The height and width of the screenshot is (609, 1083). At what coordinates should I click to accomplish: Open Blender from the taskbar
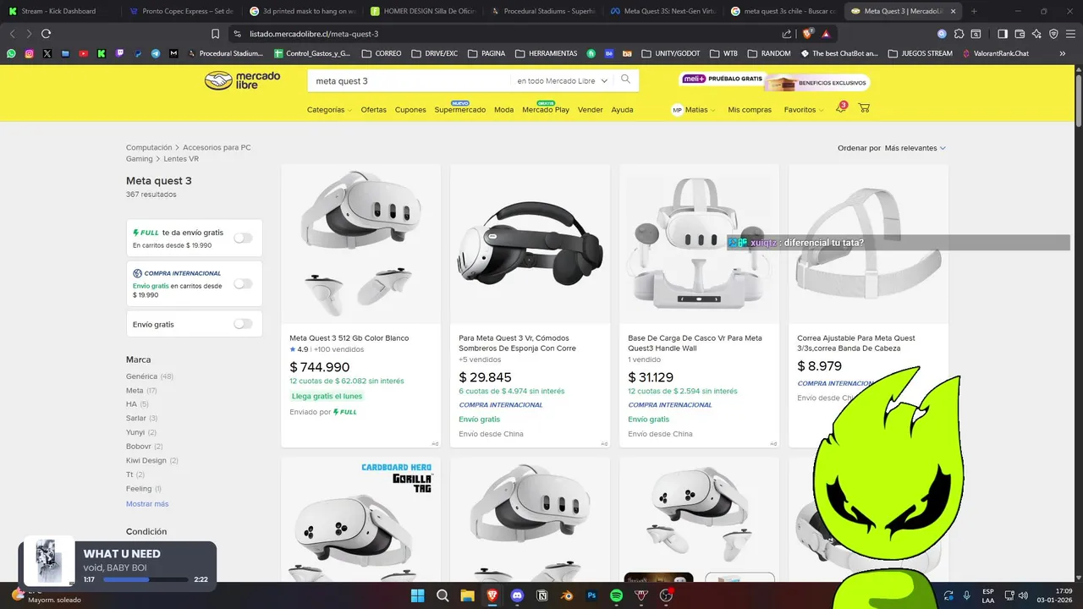tap(568, 595)
